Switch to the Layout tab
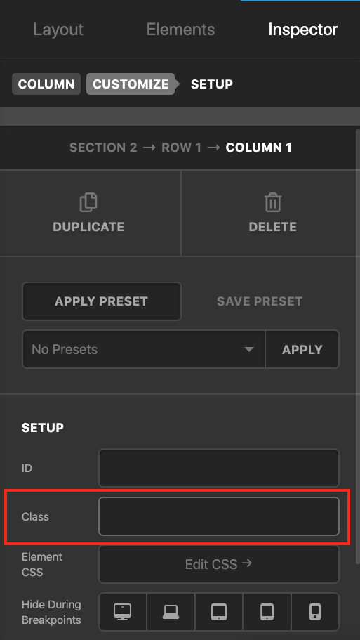This screenshot has height=640, width=360. point(58,30)
